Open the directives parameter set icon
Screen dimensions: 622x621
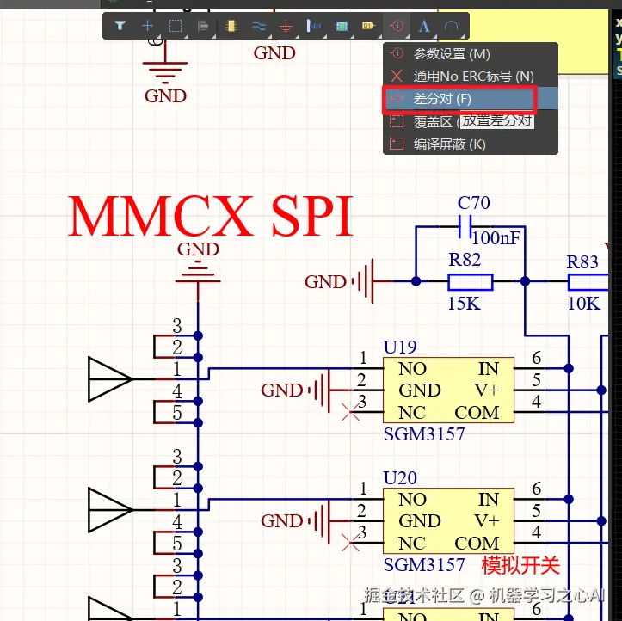click(x=397, y=26)
